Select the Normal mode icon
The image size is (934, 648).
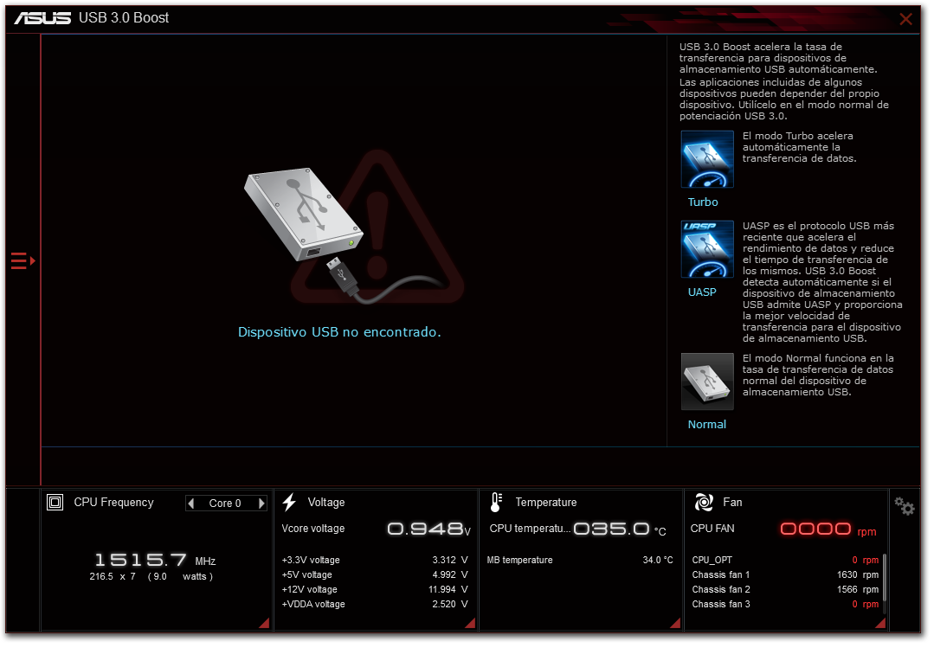pos(707,382)
